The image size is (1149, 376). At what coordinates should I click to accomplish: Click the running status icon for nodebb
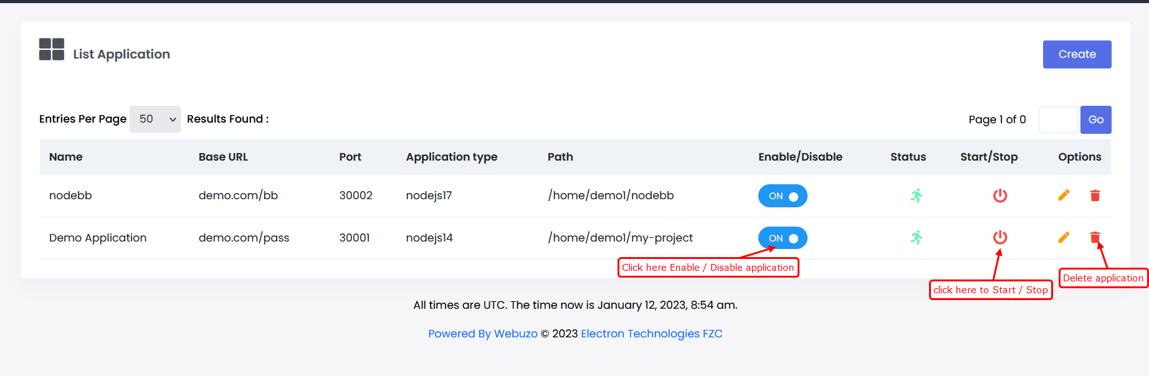click(916, 195)
